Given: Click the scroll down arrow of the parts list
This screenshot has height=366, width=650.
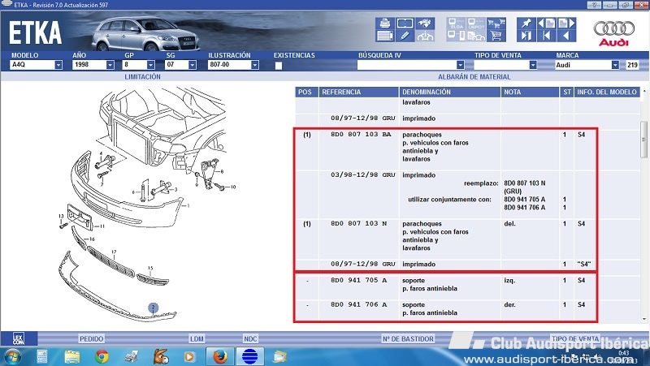Looking at the screenshot, I should tap(644, 319).
